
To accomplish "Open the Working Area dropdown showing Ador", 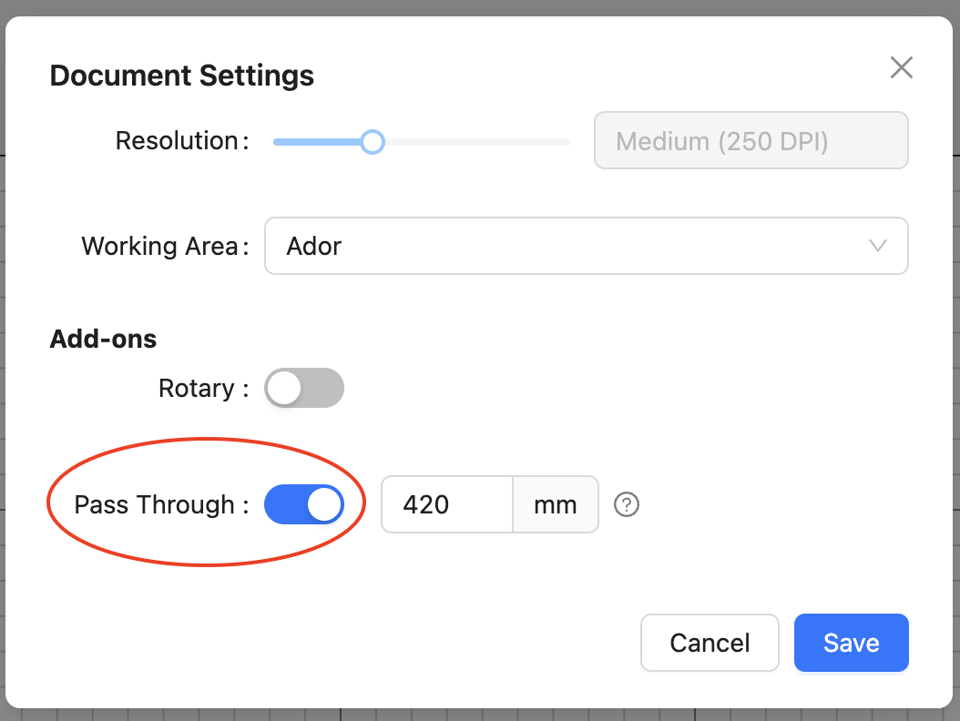I will point(586,246).
